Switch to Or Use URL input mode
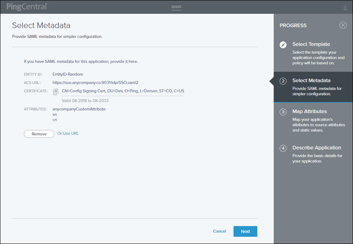353x244 pixels. coord(68,134)
